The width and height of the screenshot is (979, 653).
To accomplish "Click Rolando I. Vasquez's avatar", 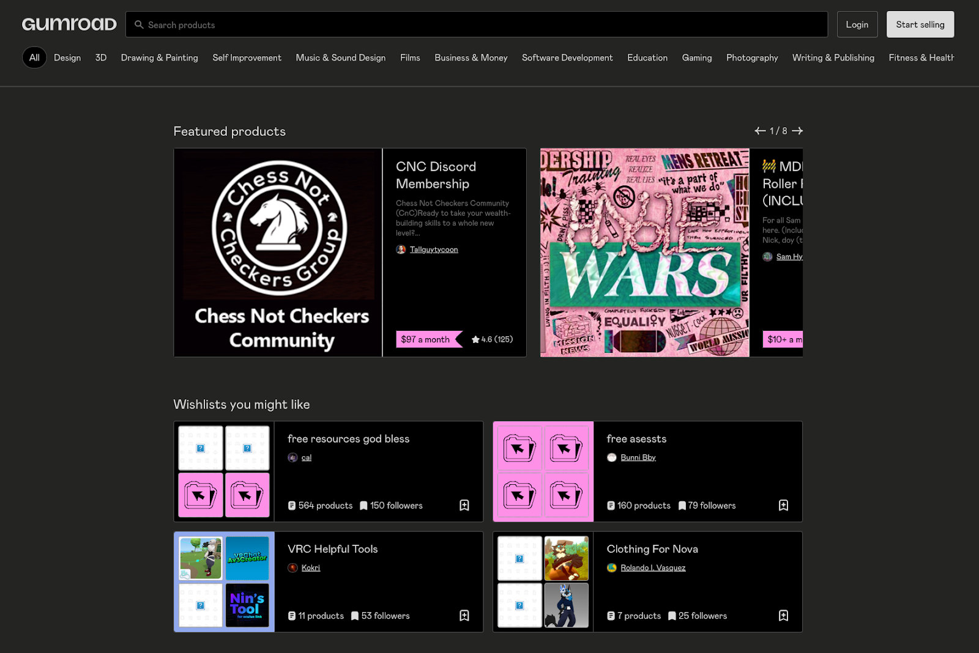I will coord(611,567).
